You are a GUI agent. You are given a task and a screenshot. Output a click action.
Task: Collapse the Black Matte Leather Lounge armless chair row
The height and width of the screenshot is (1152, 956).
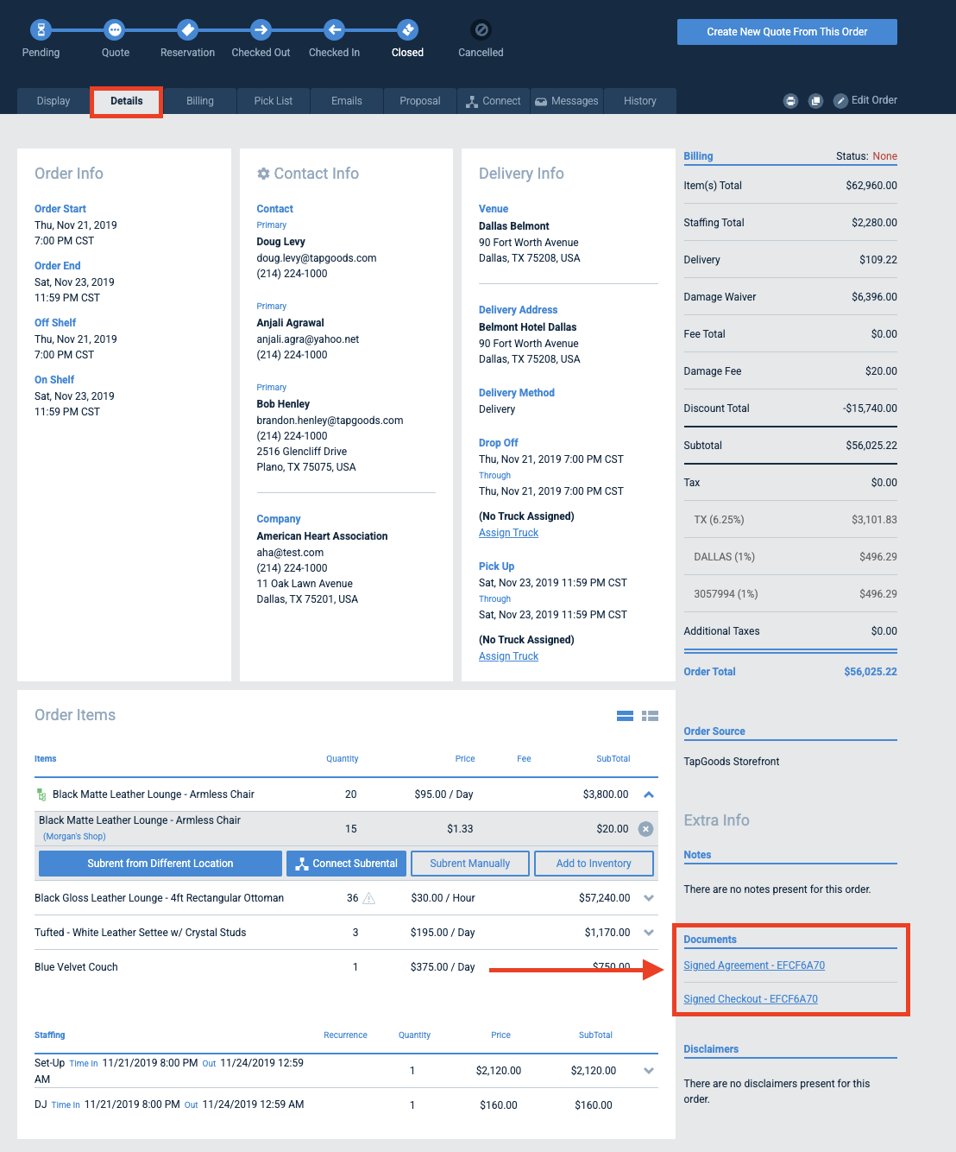coord(648,794)
